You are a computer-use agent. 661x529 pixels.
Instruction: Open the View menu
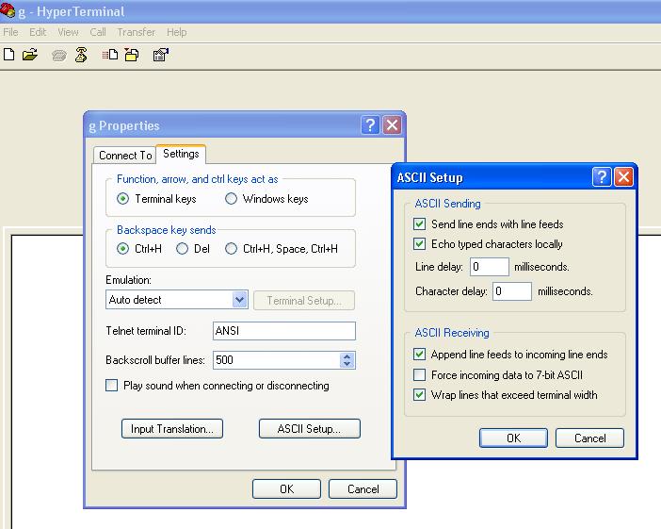pyautogui.click(x=68, y=32)
